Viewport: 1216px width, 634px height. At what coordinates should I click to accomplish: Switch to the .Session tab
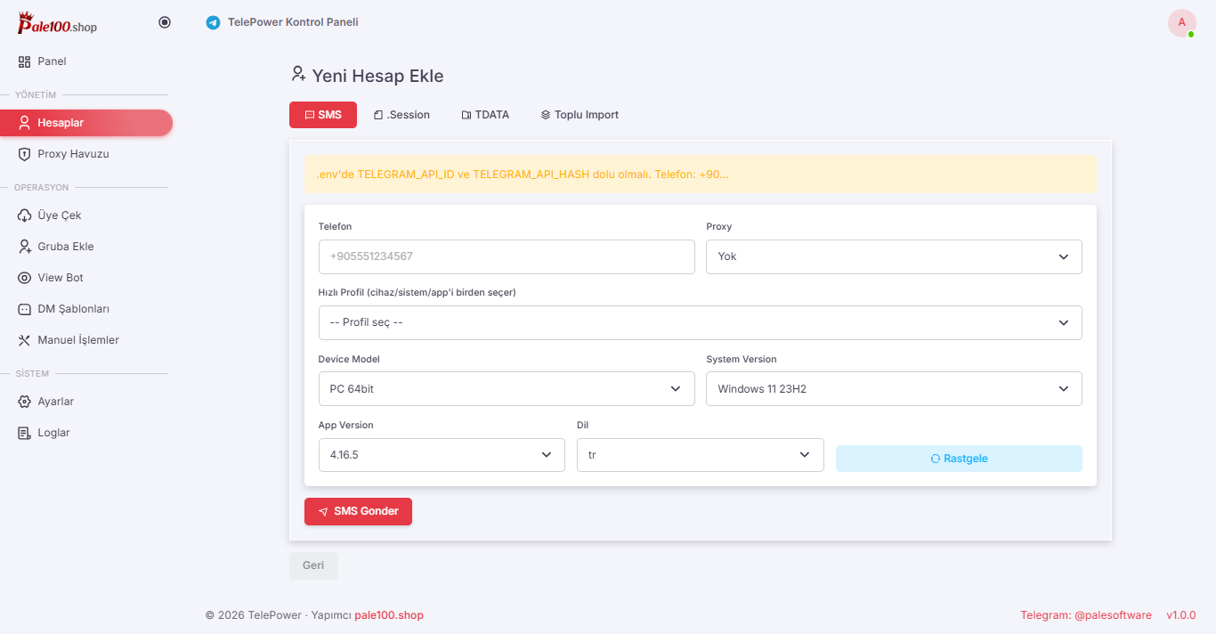coord(401,115)
